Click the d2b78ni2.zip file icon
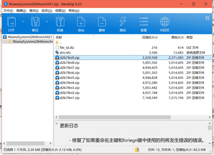This screenshot has width=214, height=155. 57,93
